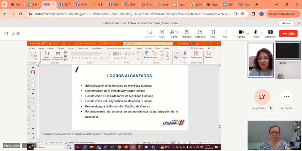Screen dimensions: 302x151
Task: Toggle Autoguardado switch in PowerPoint
Action: [44, 44]
